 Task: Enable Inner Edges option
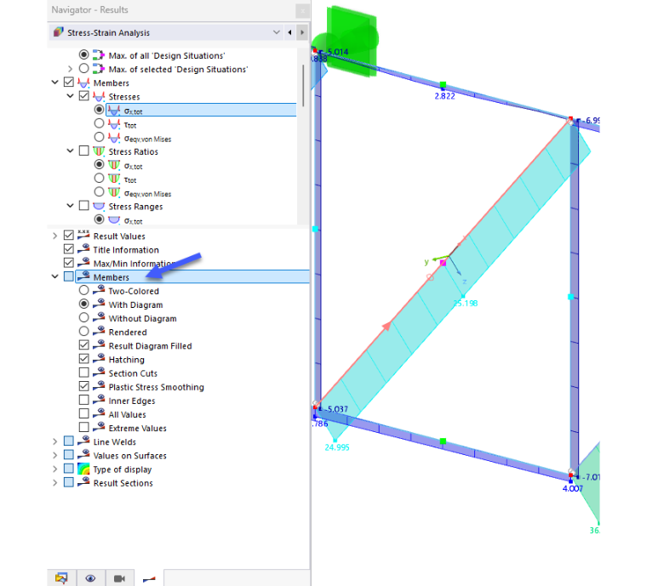[83, 400]
